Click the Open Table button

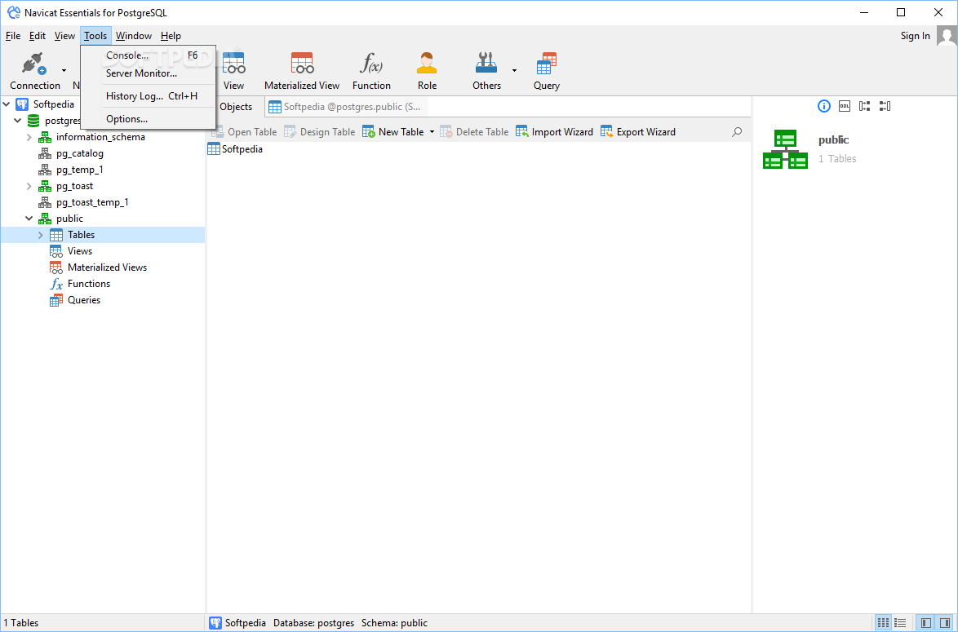[x=244, y=132]
